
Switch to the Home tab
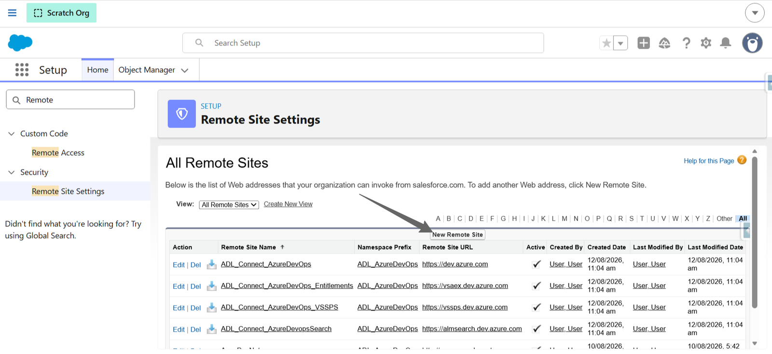click(x=97, y=70)
